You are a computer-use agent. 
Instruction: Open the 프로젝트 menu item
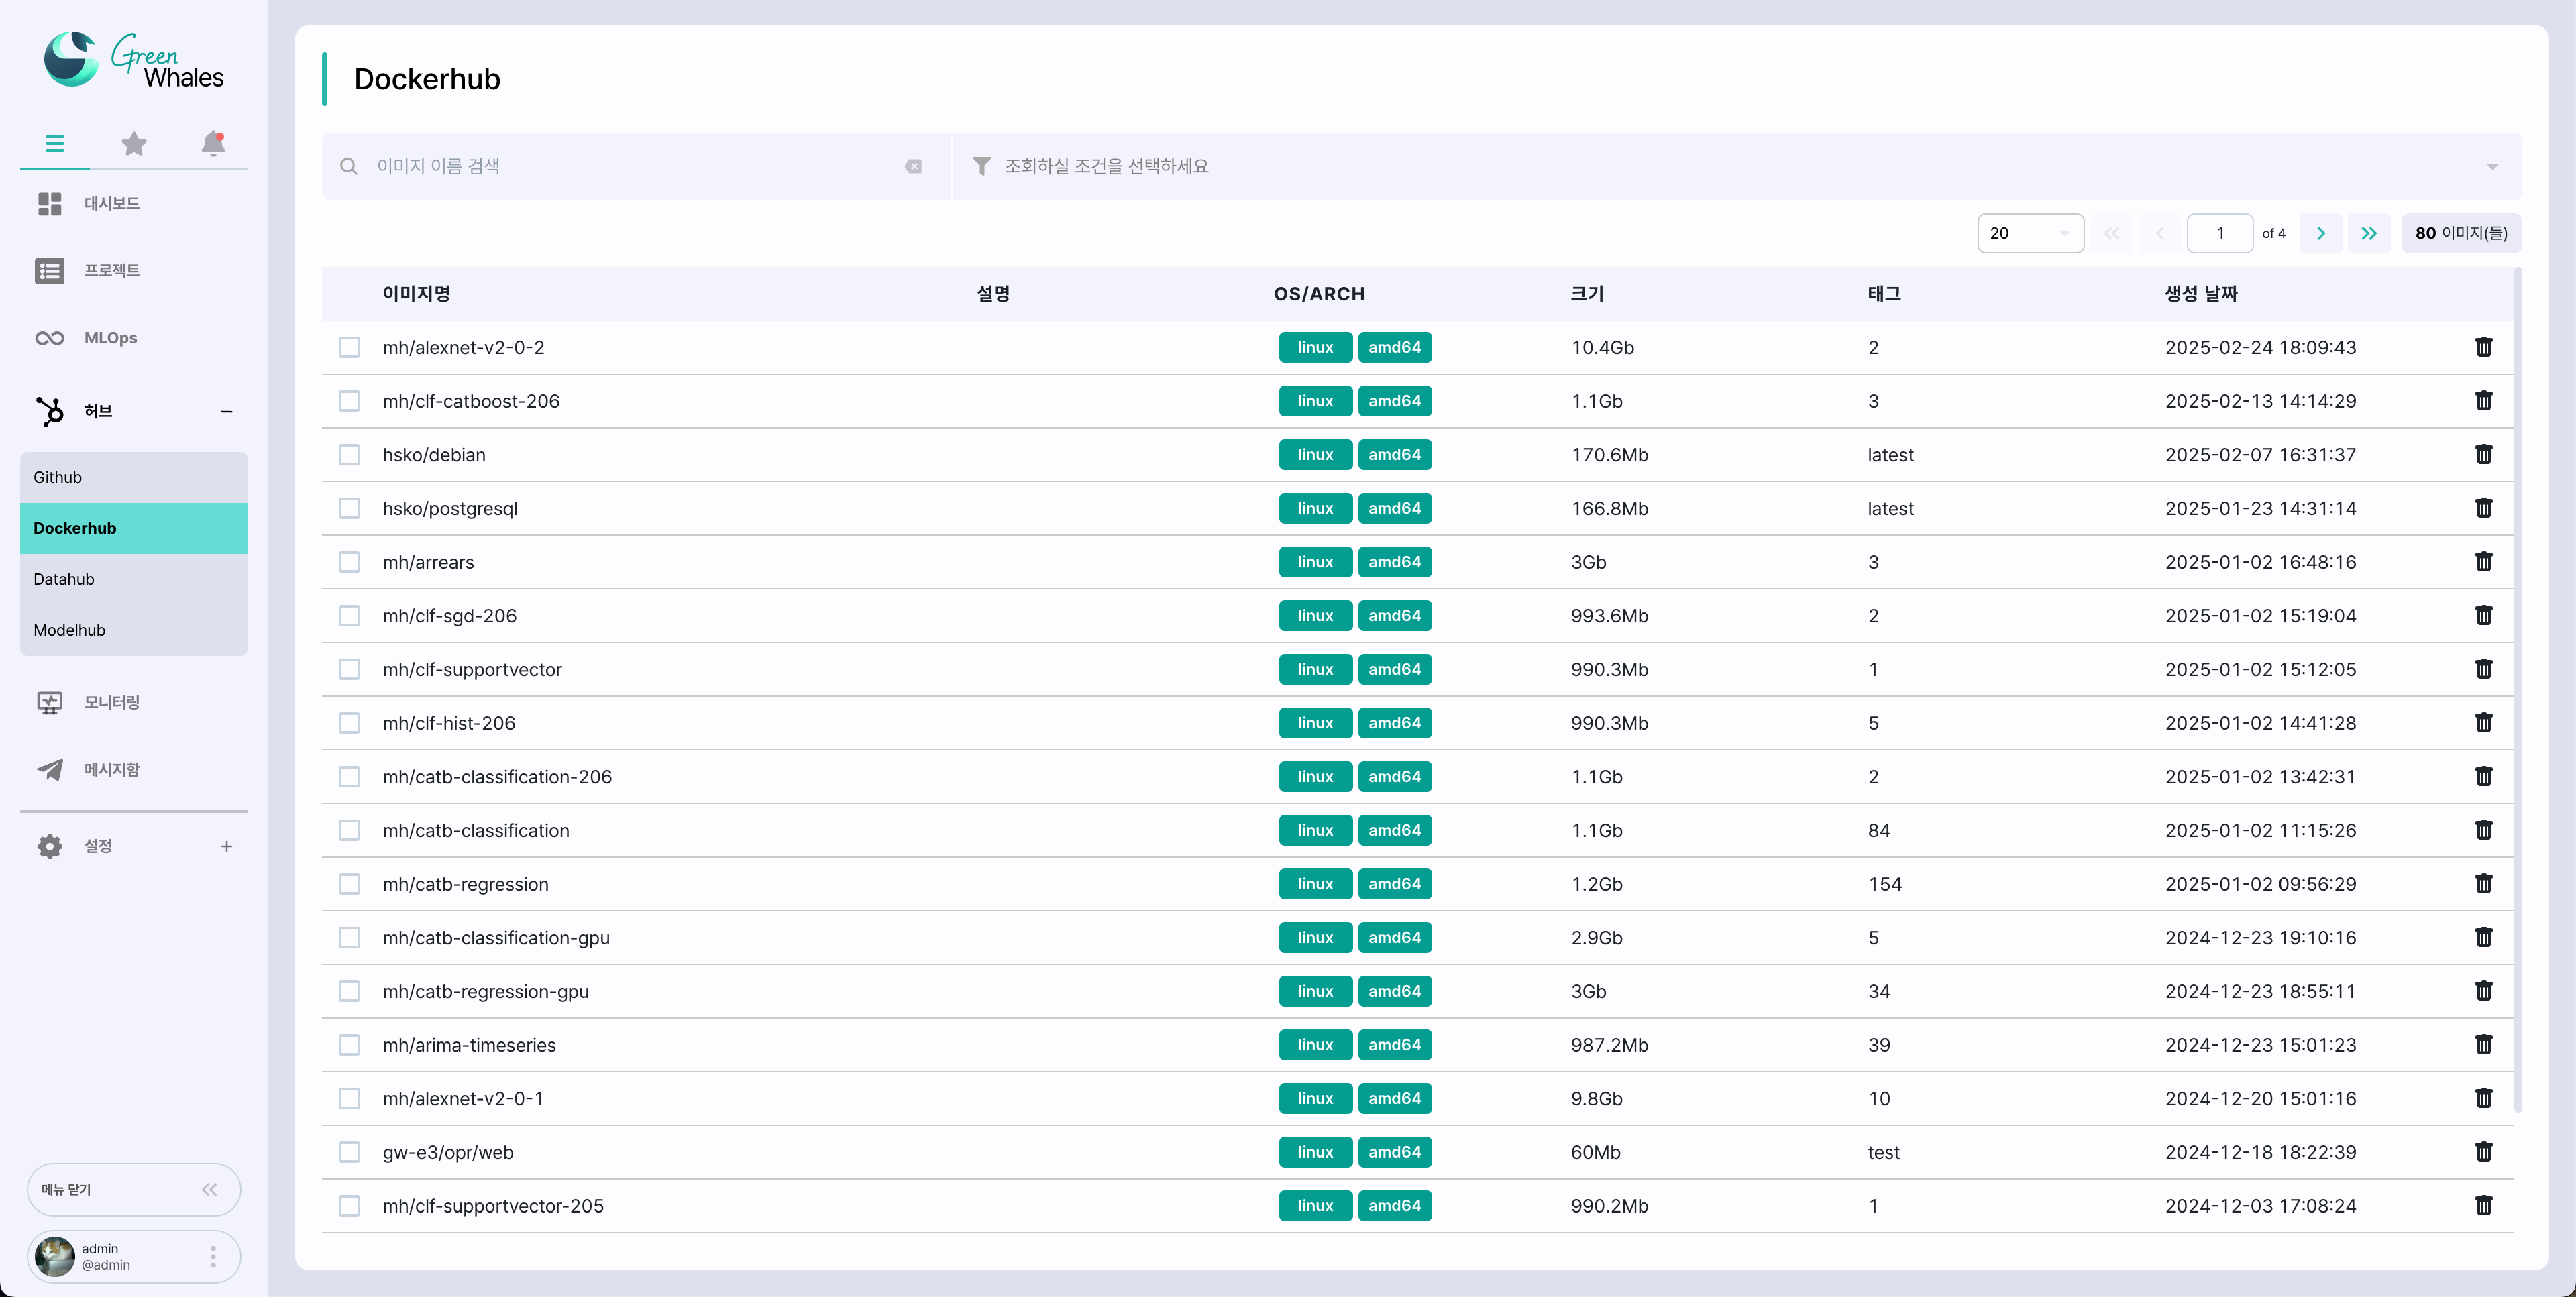coord(134,271)
